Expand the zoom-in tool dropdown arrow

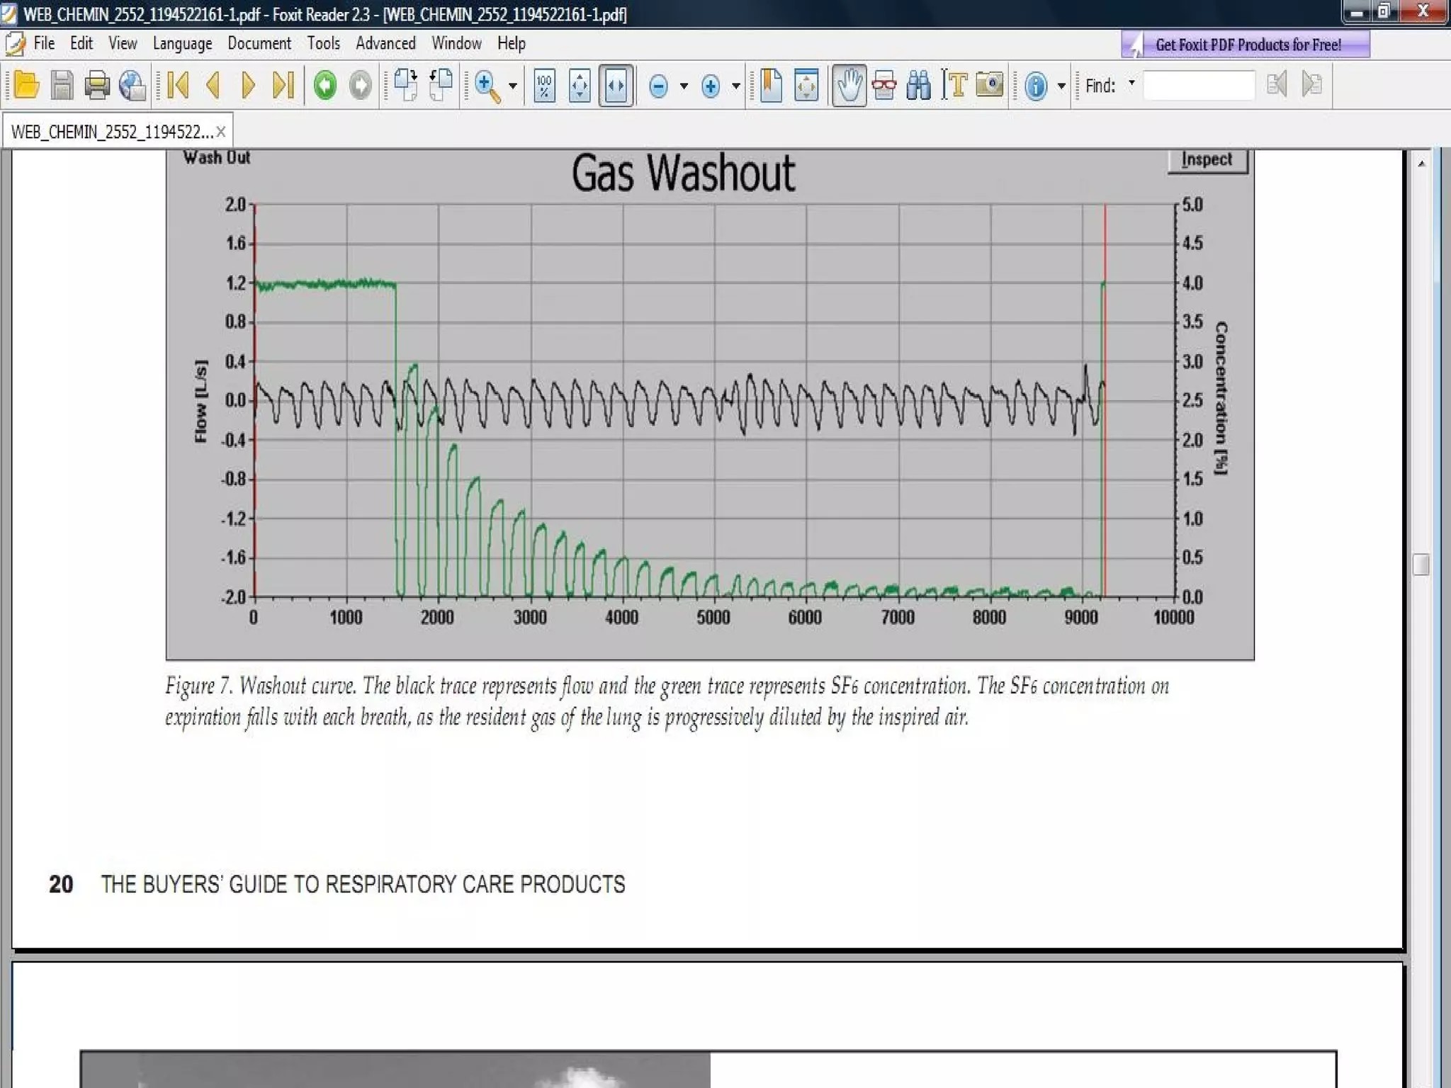[x=513, y=86]
